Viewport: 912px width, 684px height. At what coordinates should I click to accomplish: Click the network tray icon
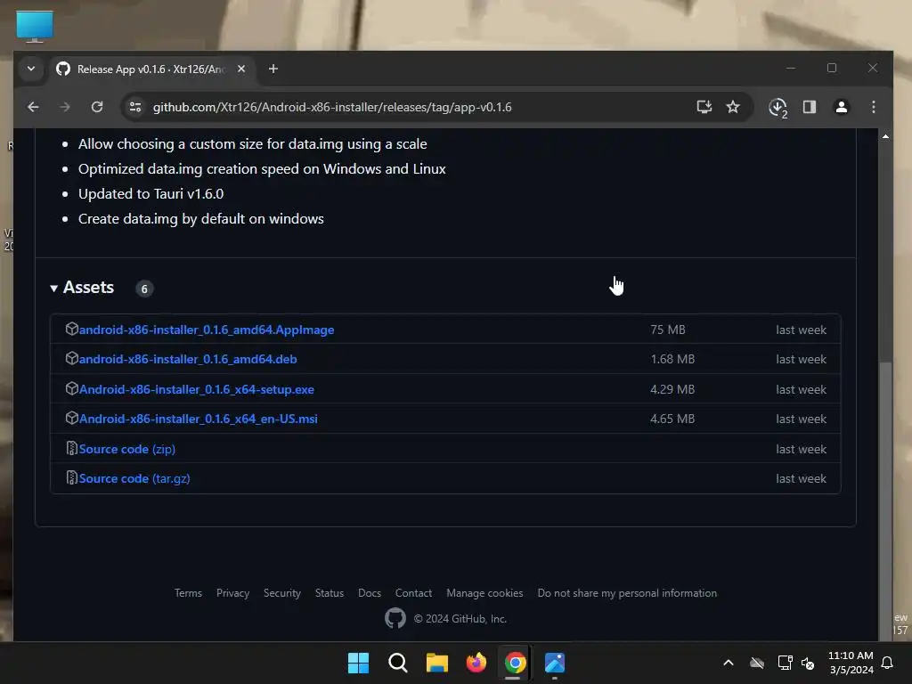pyautogui.click(x=786, y=663)
